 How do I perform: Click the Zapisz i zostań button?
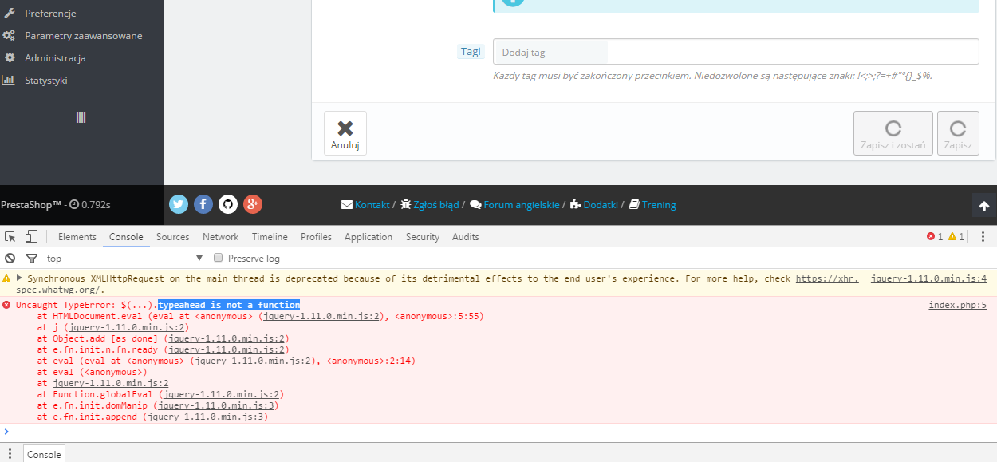(x=893, y=133)
